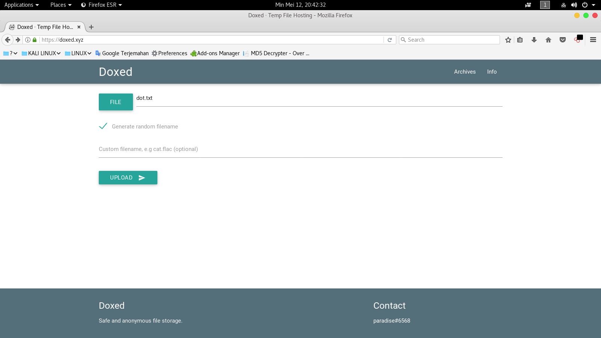Select 'Safe and anonymous file storage.' text
The image size is (601, 338).
tap(140, 321)
